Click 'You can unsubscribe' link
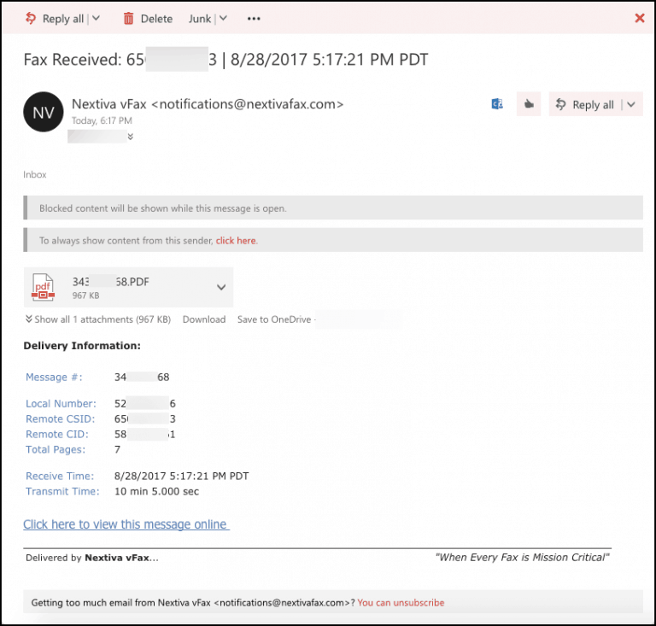 [401, 602]
